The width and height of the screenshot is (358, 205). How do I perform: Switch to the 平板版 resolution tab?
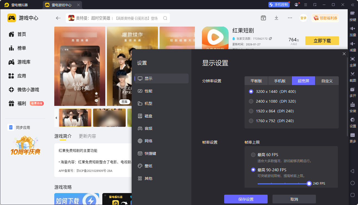click(x=256, y=81)
